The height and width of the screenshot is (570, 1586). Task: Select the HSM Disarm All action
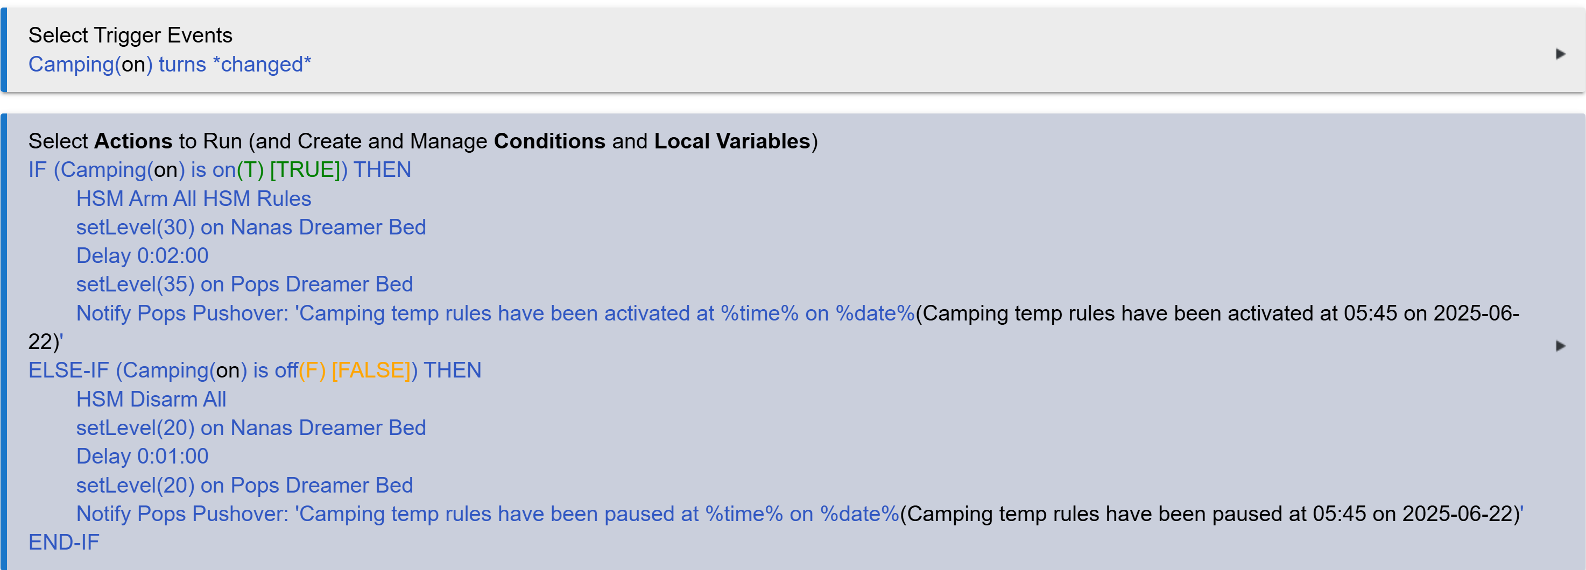click(x=151, y=400)
